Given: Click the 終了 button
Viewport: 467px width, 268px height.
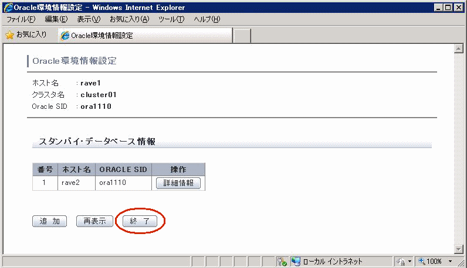Looking at the screenshot, I should coord(140,221).
